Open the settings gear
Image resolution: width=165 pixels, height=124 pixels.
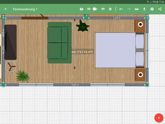pyautogui.click(x=152, y=9)
